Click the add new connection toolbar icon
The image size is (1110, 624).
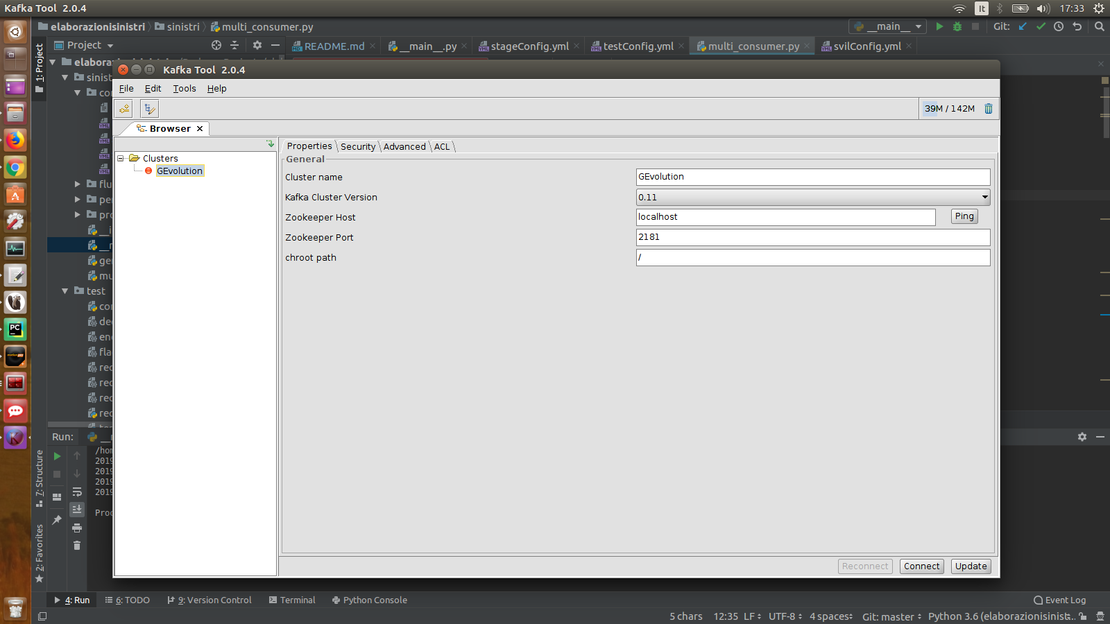pos(124,109)
